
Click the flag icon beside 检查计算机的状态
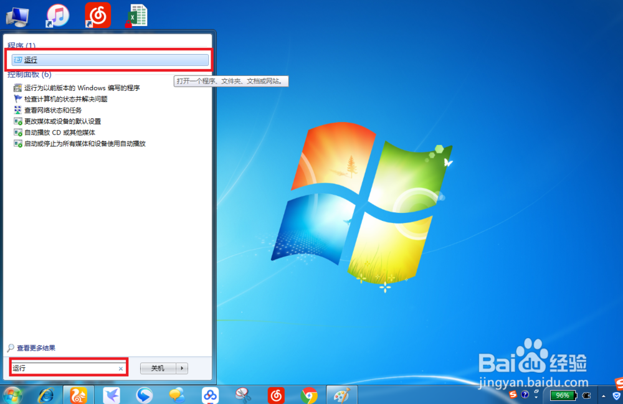point(18,99)
